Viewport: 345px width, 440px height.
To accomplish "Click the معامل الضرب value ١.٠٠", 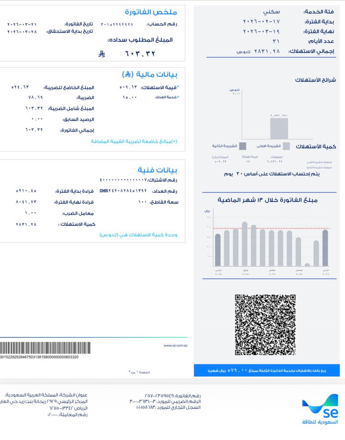I will pos(30,213).
